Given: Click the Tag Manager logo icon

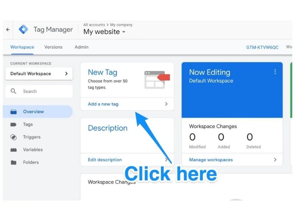Looking at the screenshot, I should coord(23,29).
